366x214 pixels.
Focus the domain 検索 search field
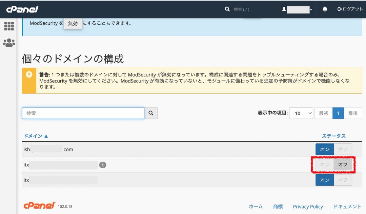(x=83, y=113)
